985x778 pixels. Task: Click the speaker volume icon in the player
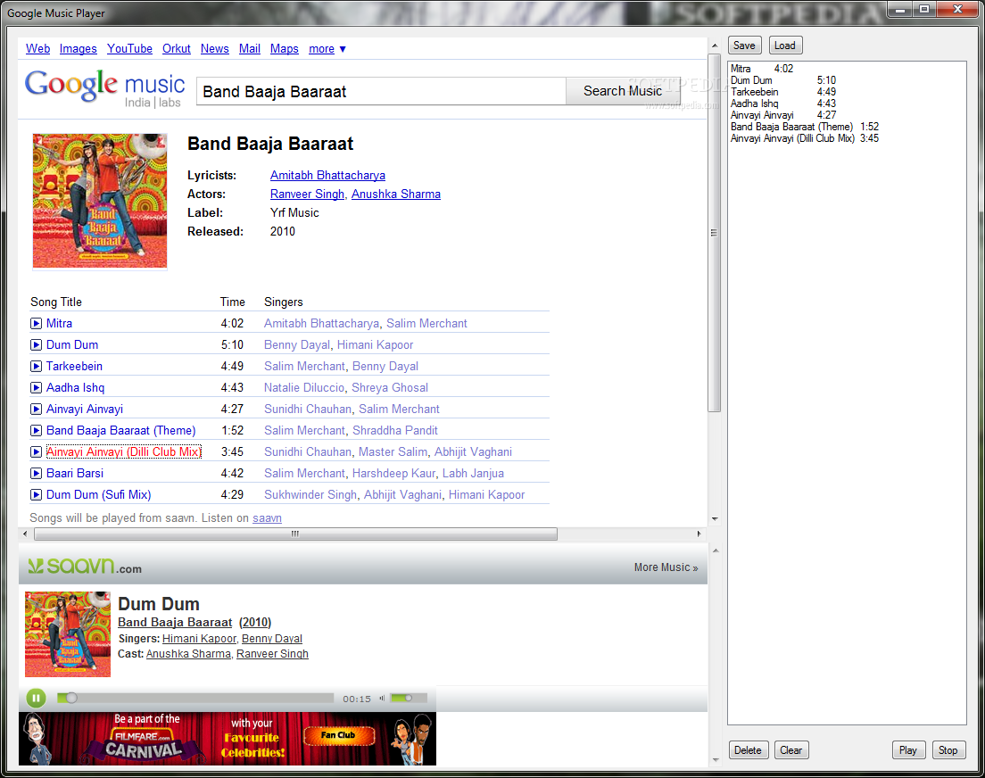tap(381, 699)
